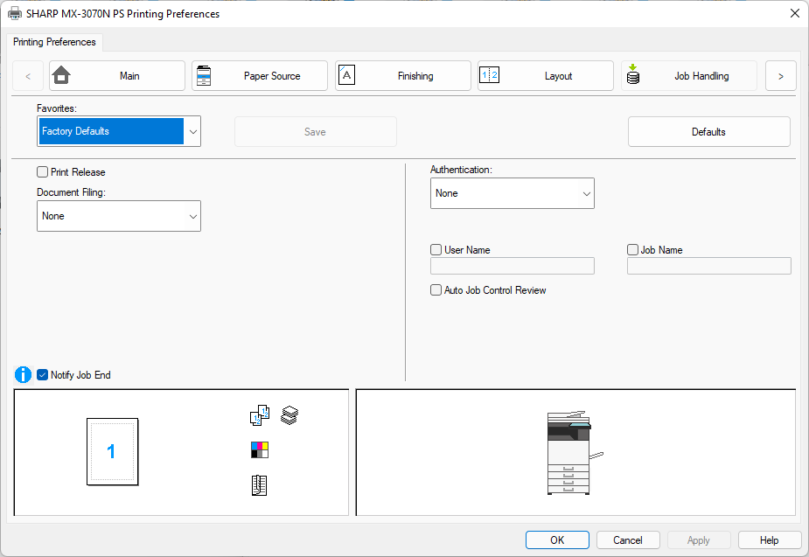Click the two-sided booklet icon in preview
809x557 pixels.
259,486
